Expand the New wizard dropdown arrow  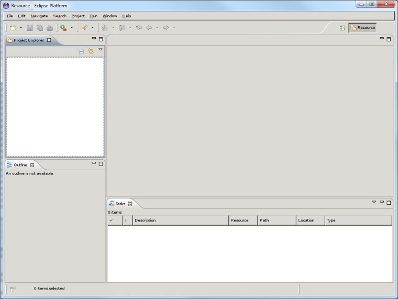point(21,28)
